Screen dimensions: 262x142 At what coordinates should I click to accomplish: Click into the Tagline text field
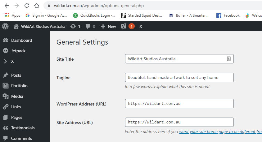[179, 77]
